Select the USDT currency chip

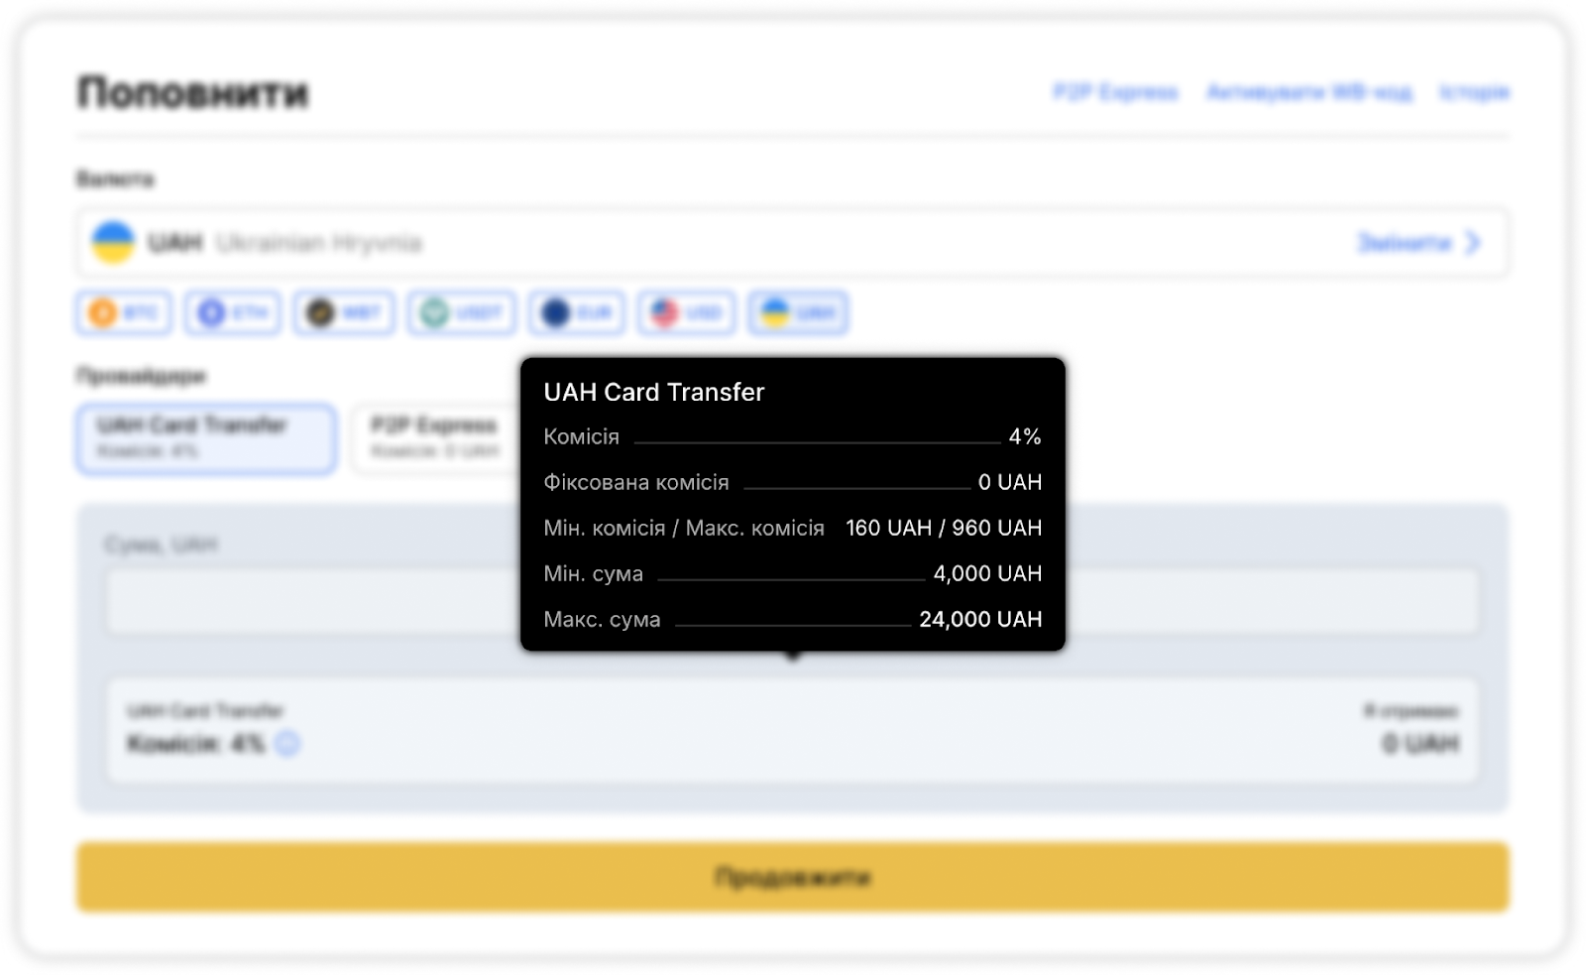pyautogui.click(x=462, y=313)
